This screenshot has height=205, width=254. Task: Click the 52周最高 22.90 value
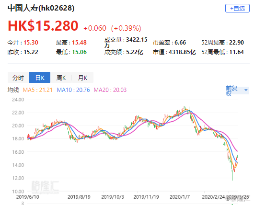click(236, 43)
